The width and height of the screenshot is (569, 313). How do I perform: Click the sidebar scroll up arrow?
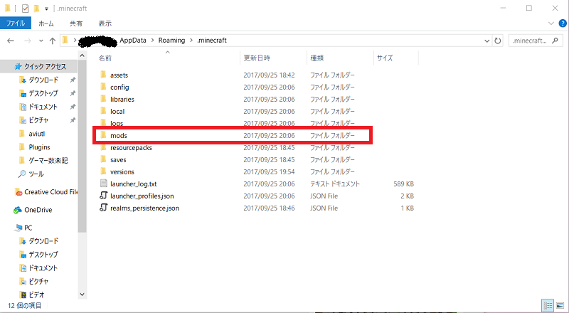click(82, 55)
